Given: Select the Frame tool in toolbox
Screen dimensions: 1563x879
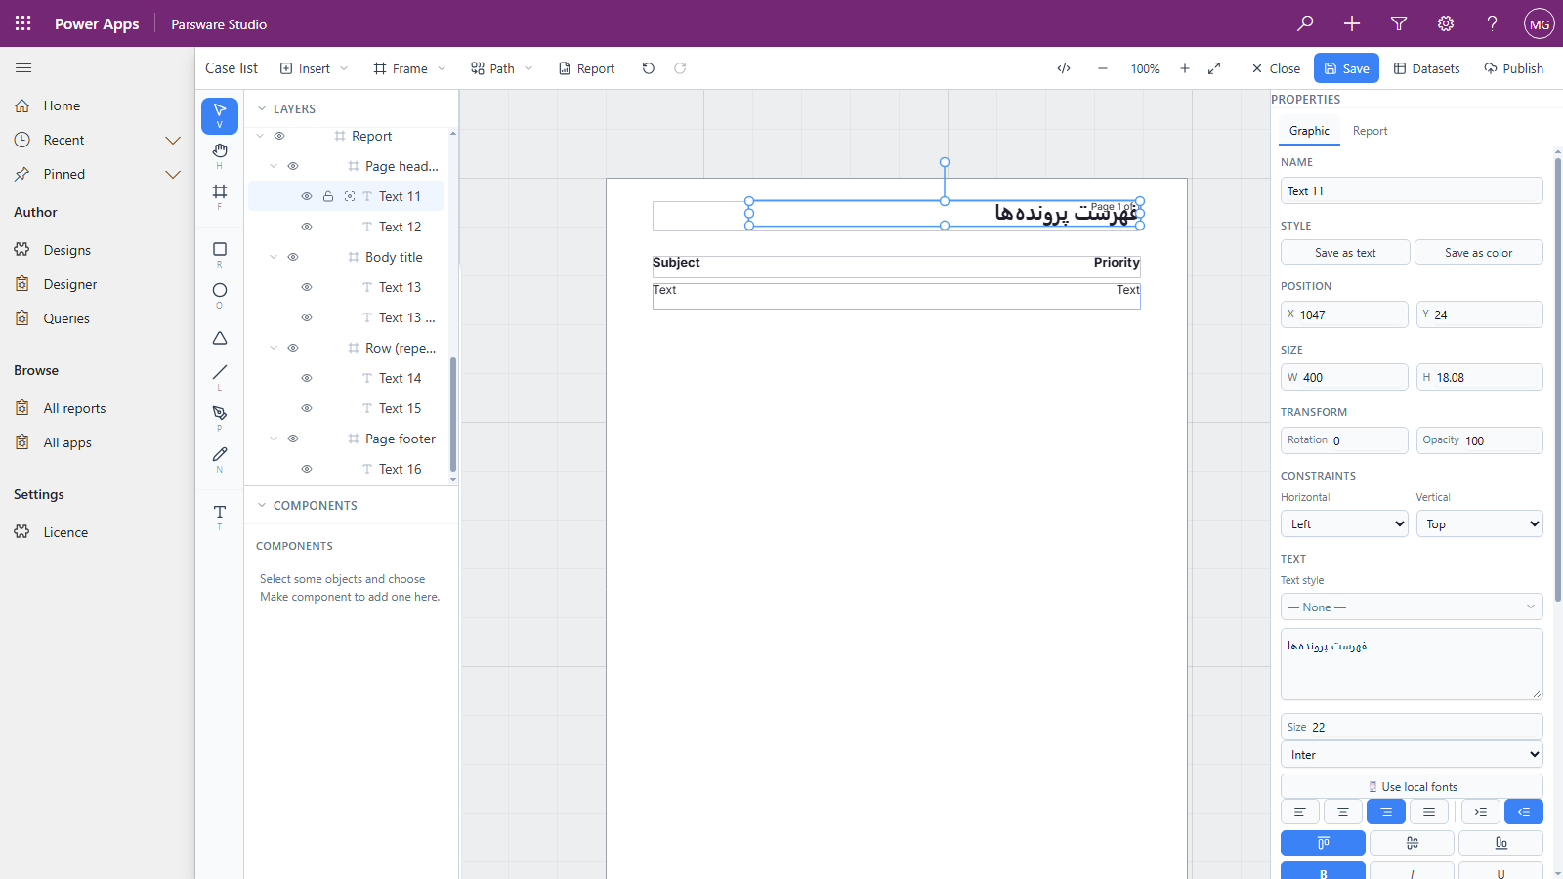Looking at the screenshot, I should click(220, 195).
